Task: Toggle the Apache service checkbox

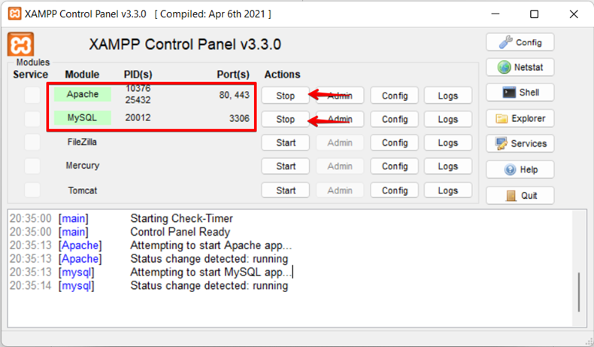Action: pos(32,95)
